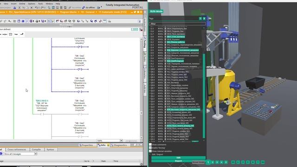297x167 pixels.
Task: Toggle the Enable forcing checkbox
Action: click(150, 148)
